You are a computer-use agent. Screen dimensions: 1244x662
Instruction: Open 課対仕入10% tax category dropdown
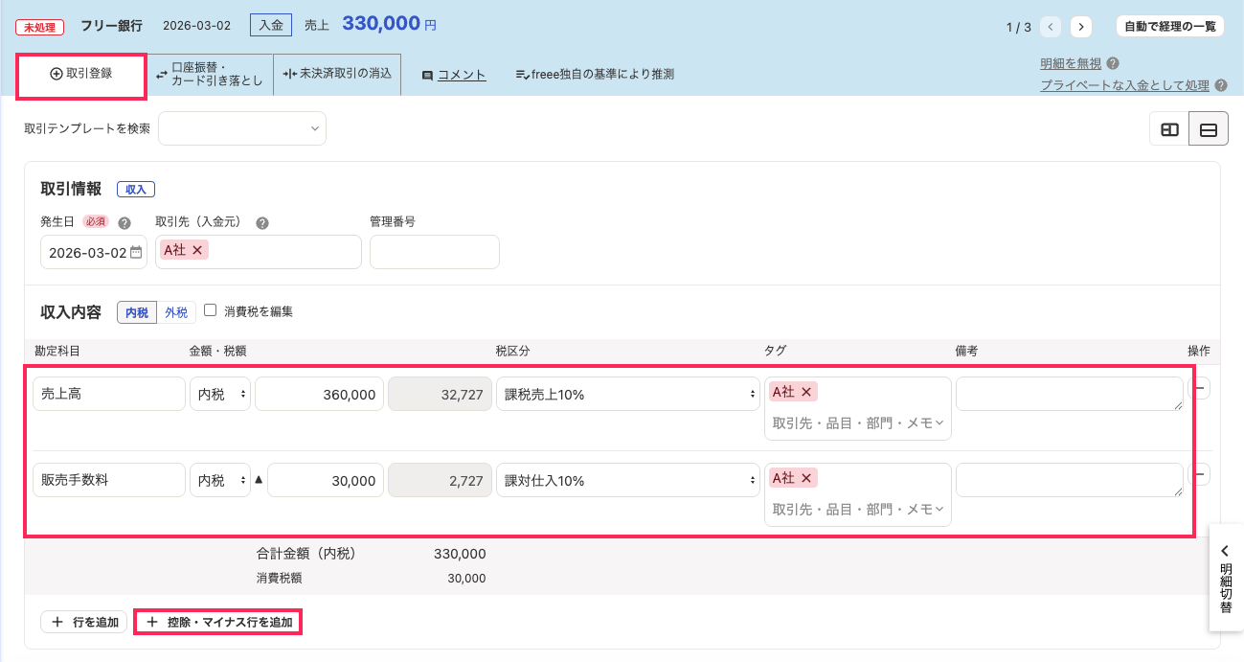[628, 480]
